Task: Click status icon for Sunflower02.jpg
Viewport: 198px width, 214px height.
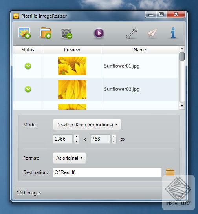Action: click(28, 89)
